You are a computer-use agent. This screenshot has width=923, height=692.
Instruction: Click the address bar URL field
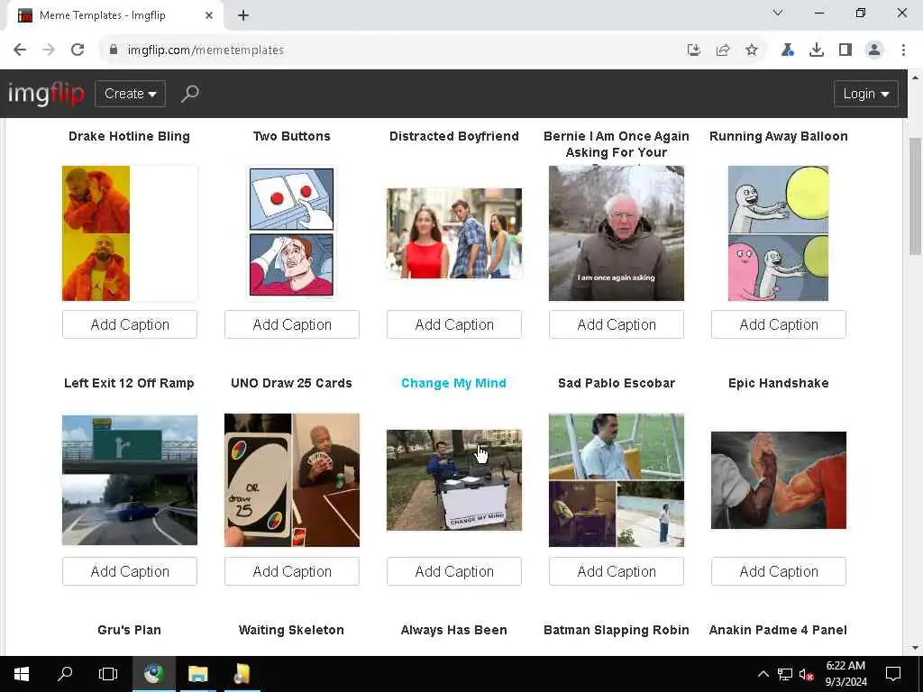click(x=388, y=50)
